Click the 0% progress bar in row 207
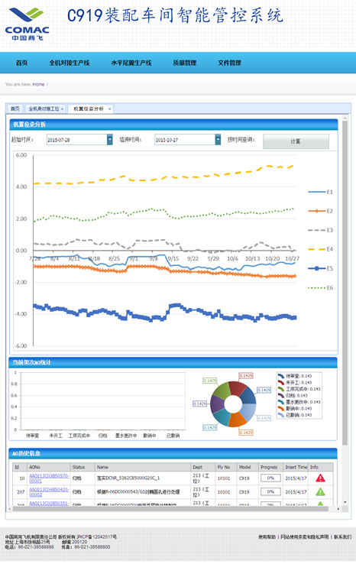The image size is (356, 564). pos(270,492)
